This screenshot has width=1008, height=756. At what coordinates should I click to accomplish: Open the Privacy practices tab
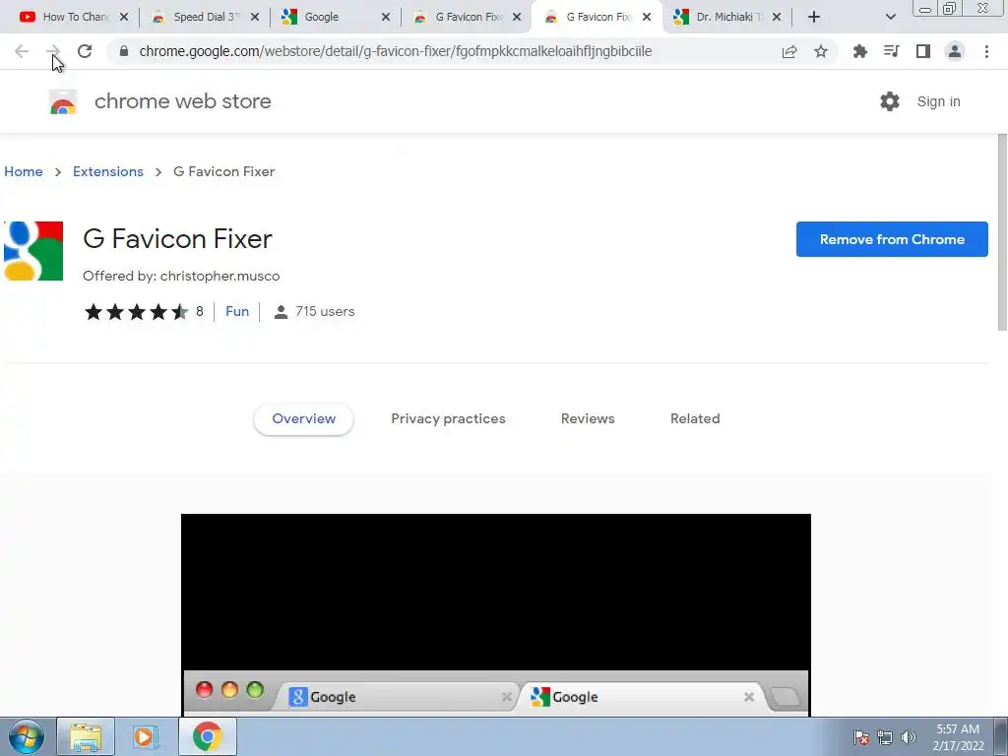(448, 418)
